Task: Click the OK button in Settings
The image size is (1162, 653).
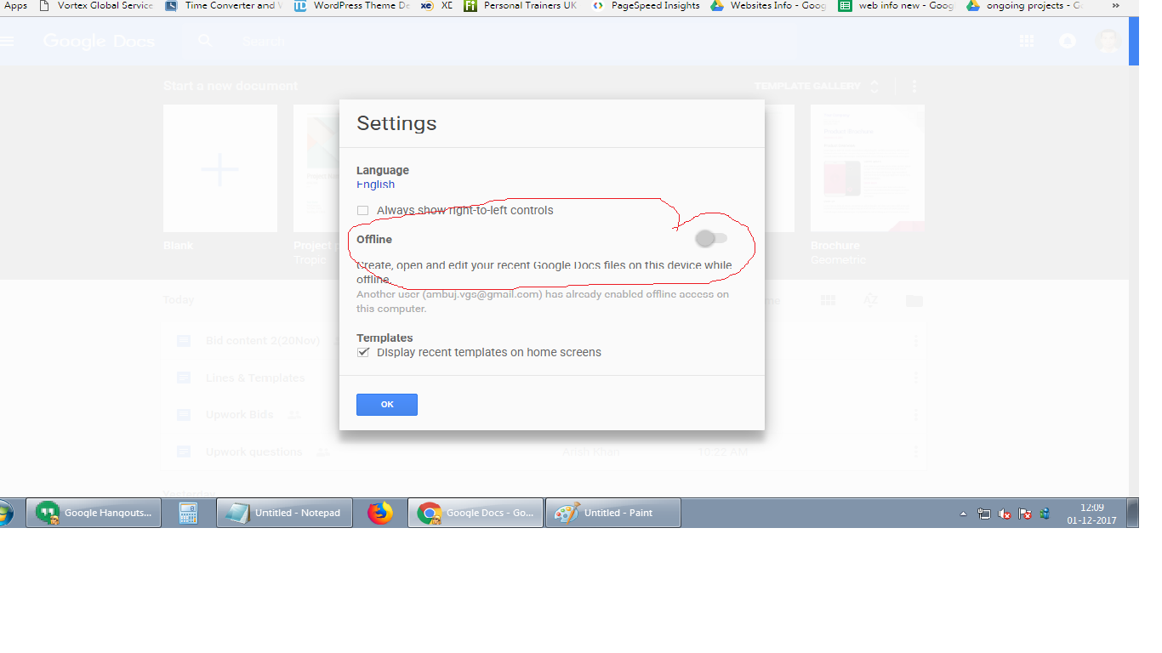Action: pos(387,405)
